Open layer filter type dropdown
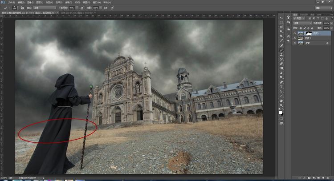The height and width of the screenshot is (181, 334). click(x=300, y=18)
